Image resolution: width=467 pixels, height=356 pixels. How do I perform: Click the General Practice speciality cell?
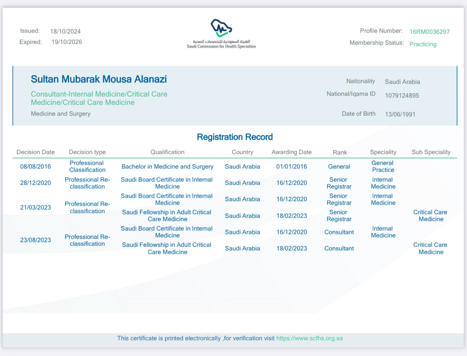pos(383,167)
